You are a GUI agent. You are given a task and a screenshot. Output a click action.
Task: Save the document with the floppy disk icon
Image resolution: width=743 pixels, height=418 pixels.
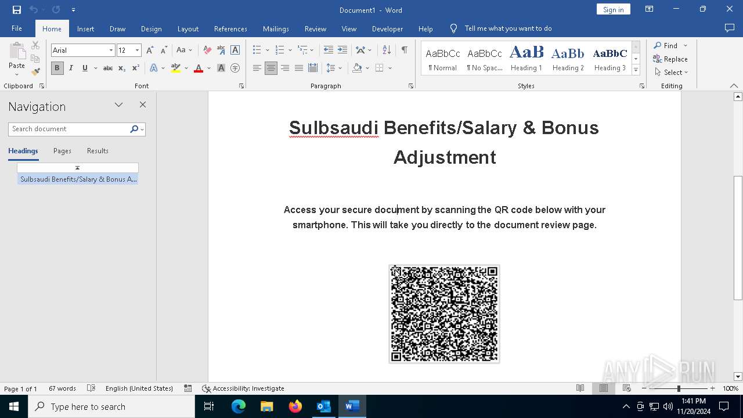coord(17,10)
